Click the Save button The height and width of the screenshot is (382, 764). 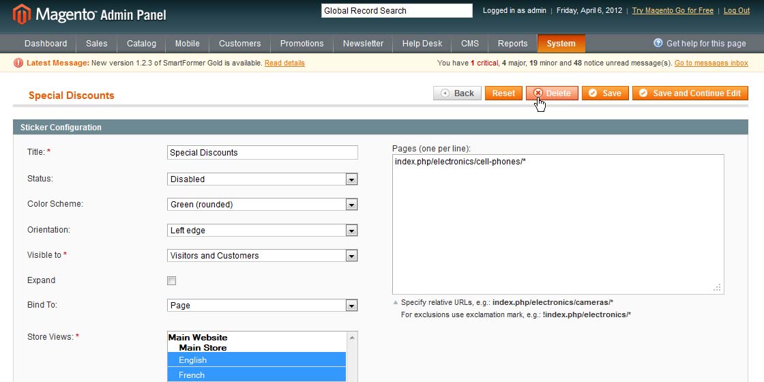click(x=604, y=93)
